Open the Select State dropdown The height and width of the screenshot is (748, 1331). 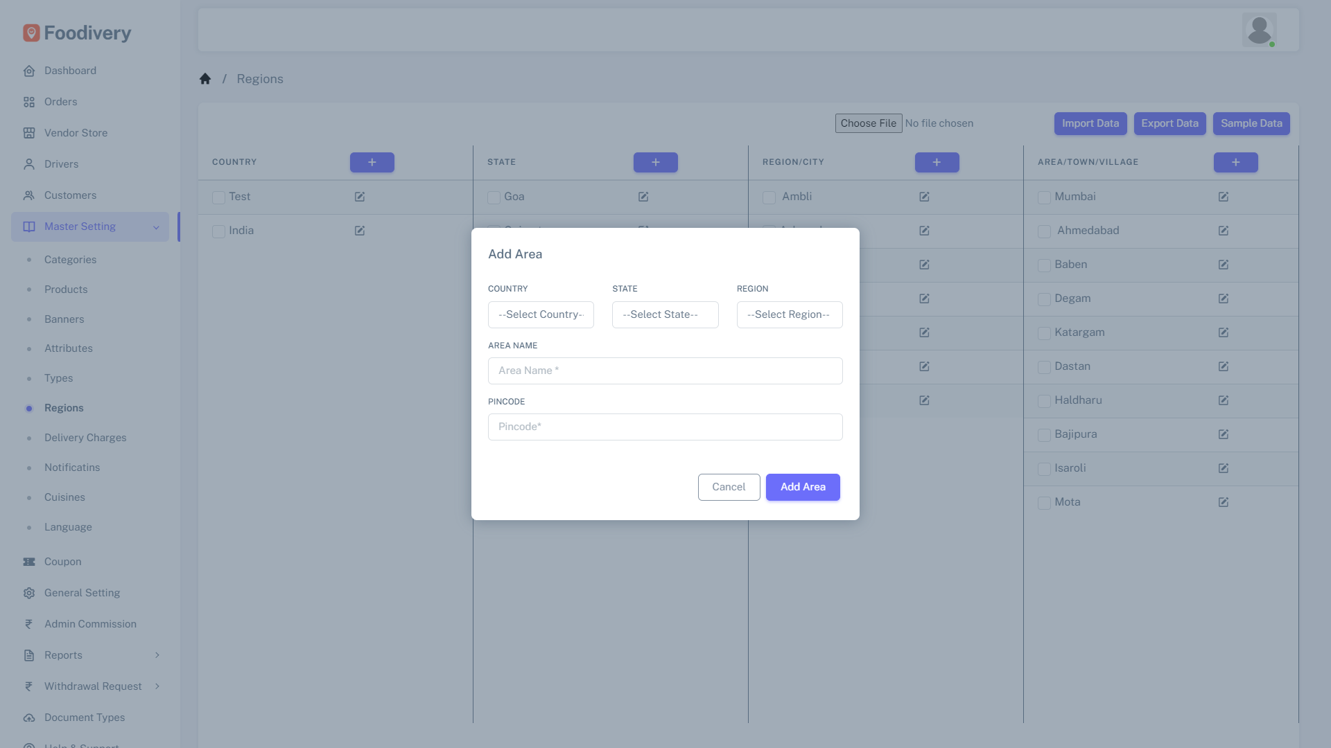coord(665,314)
